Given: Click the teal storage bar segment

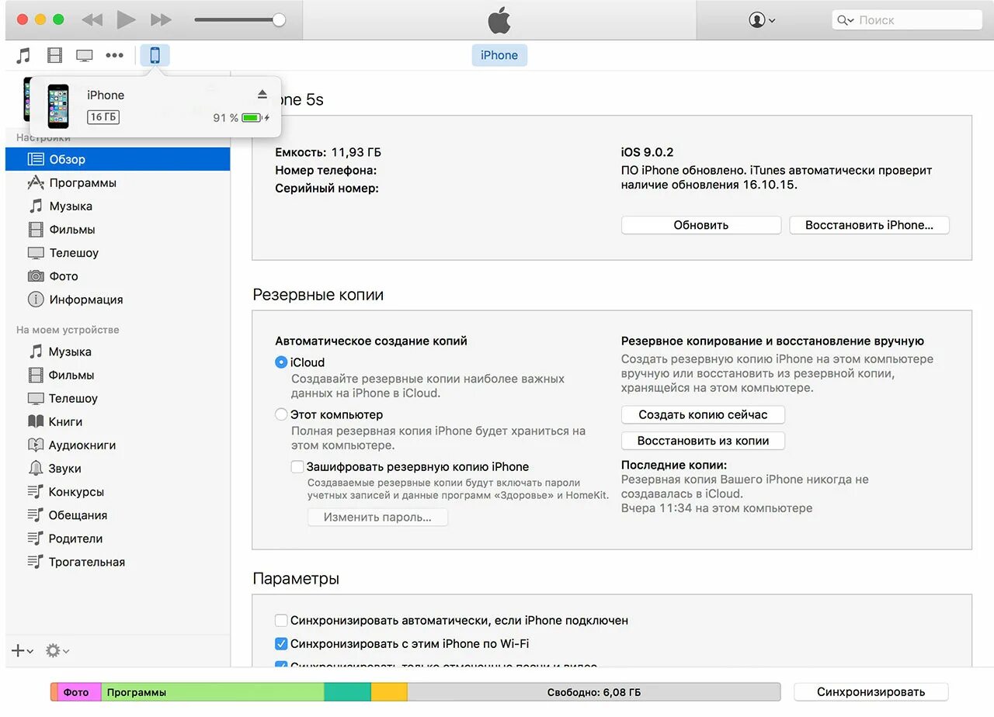Looking at the screenshot, I should tap(347, 692).
